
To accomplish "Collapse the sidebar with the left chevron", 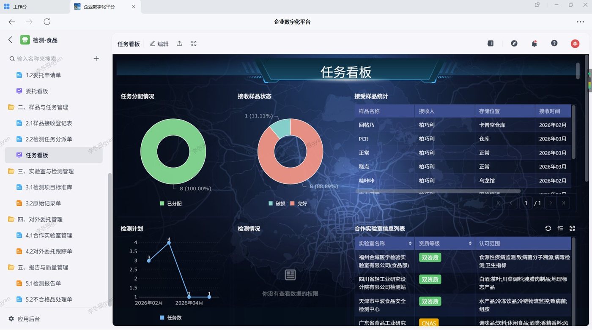I will [11, 40].
